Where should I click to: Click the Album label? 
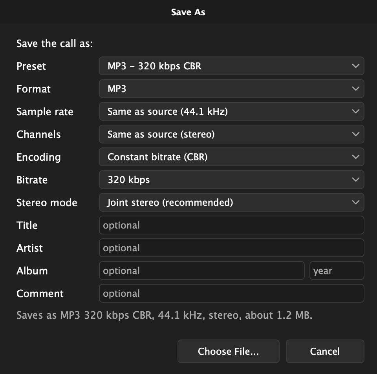32,271
